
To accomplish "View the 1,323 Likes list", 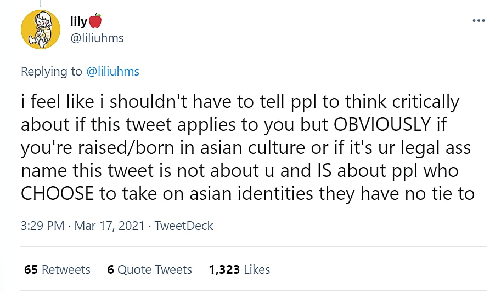I will 239,269.
